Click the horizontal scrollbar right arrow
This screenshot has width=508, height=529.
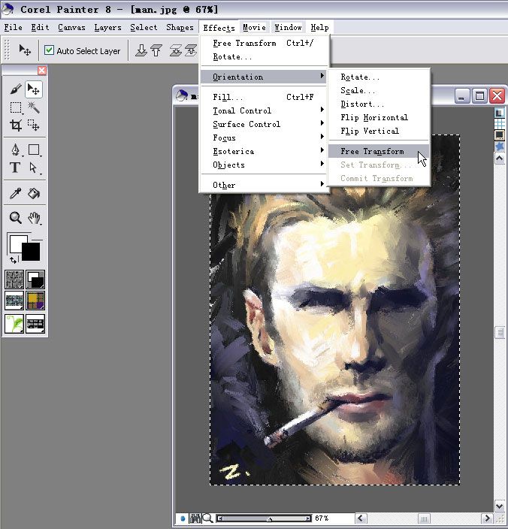pos(486,518)
